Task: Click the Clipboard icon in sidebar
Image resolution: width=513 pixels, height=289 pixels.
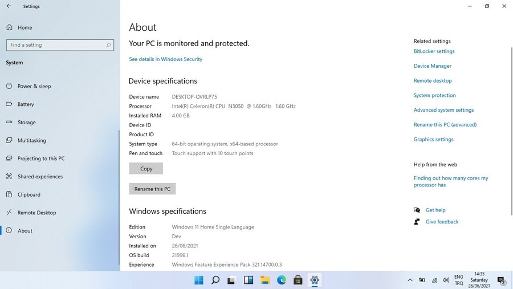Action: point(9,194)
